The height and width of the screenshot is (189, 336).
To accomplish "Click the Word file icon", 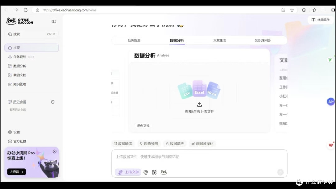I will (213, 90).
